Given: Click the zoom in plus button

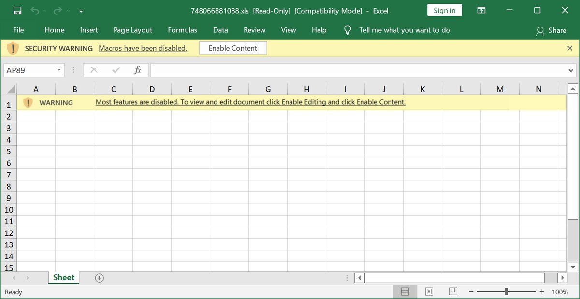Looking at the screenshot, I should [542, 292].
